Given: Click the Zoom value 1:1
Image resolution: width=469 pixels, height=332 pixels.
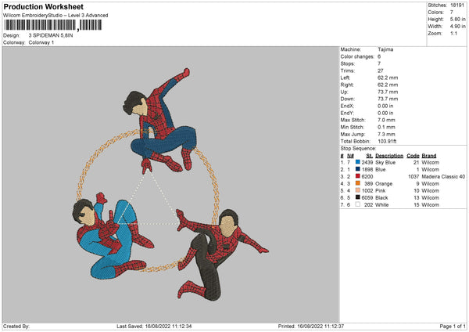Looking at the screenshot, I should click(x=453, y=33).
